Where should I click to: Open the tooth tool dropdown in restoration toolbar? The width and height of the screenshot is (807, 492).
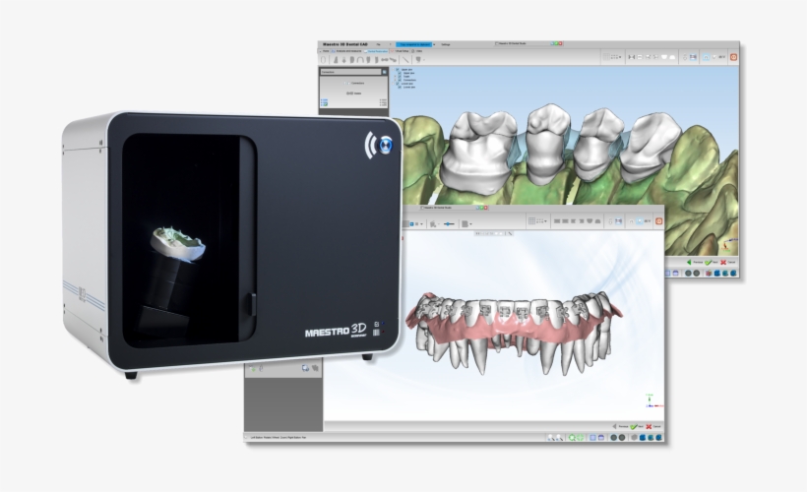pos(423,60)
